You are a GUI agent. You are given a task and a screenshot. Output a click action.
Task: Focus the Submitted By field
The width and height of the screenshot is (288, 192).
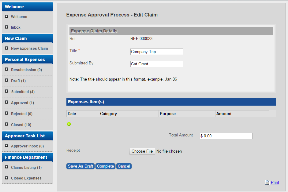pos(157,64)
